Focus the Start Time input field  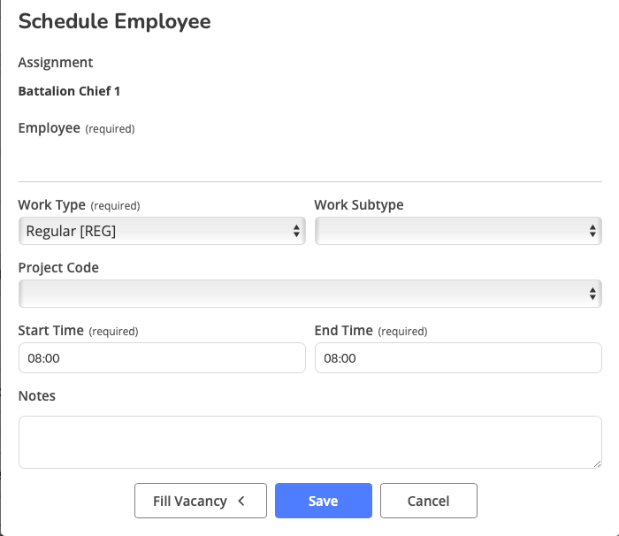click(161, 358)
